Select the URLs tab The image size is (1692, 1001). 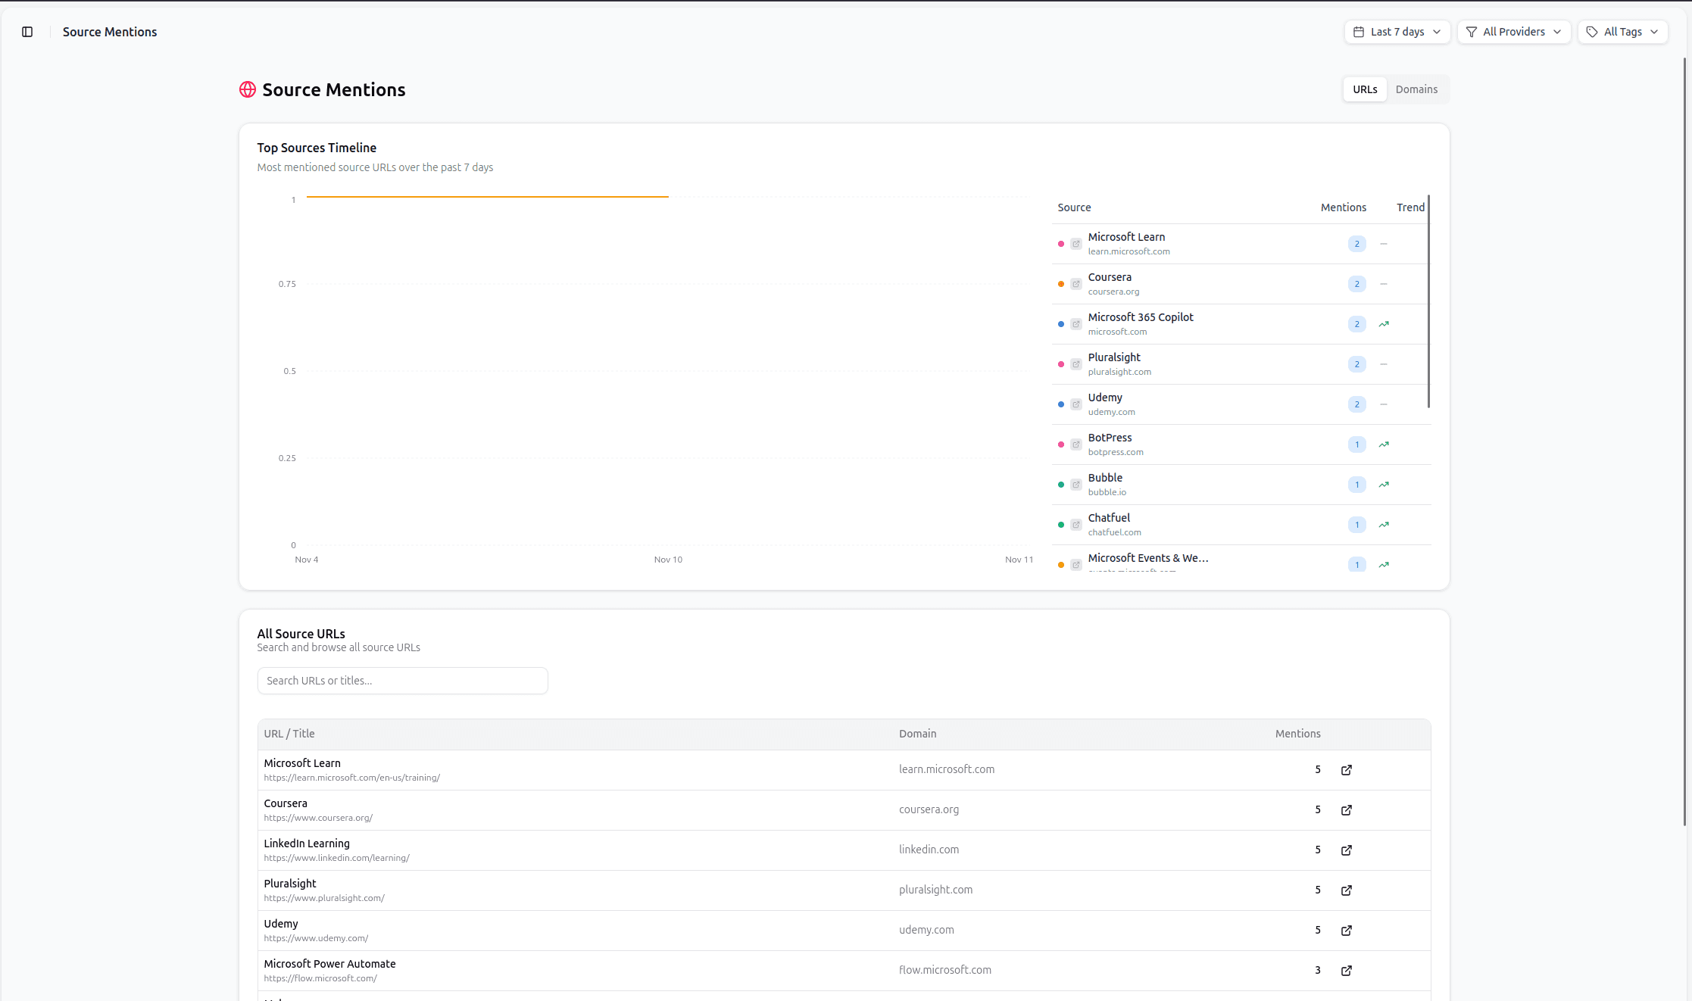[x=1365, y=89]
